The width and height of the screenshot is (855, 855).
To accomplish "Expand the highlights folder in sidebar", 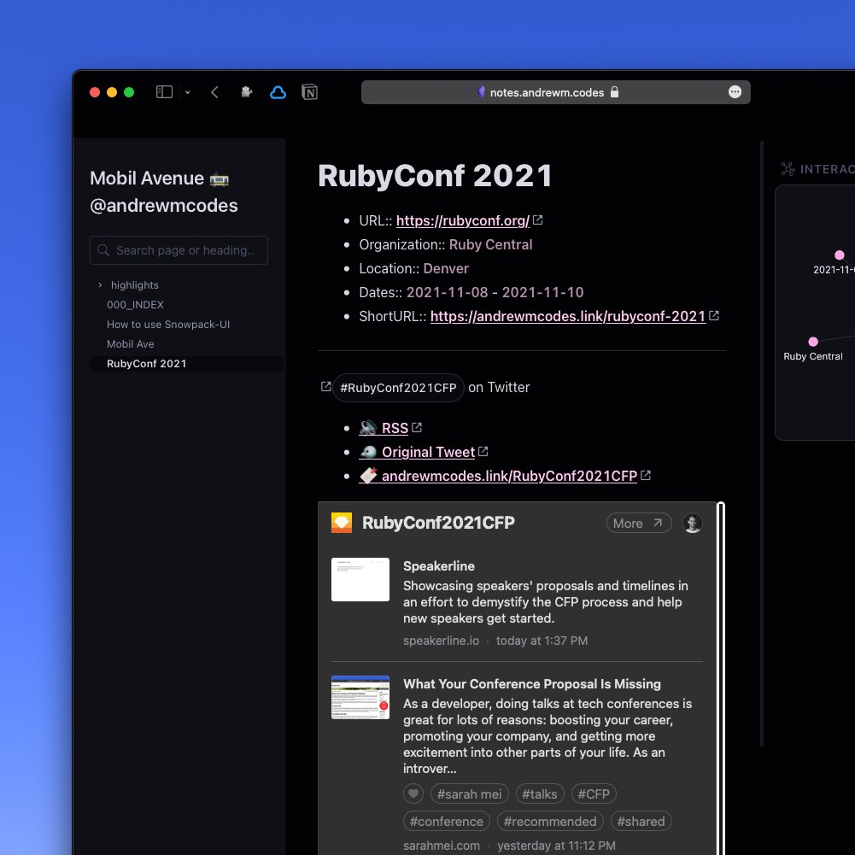I will 100,284.
